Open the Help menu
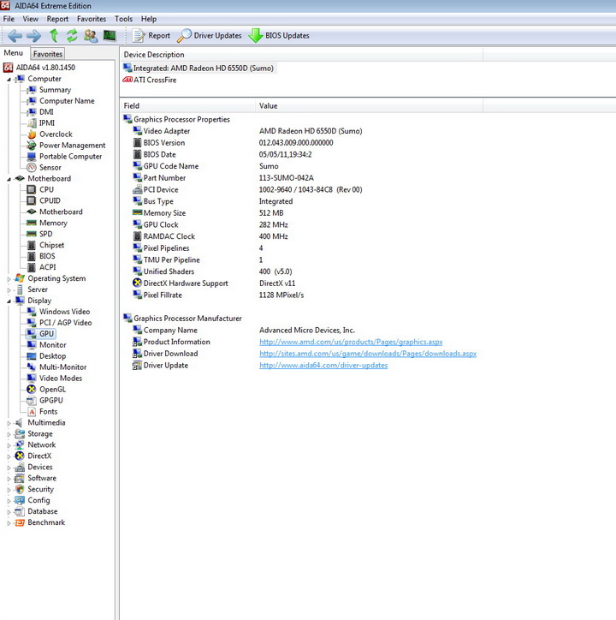Image resolution: width=616 pixels, height=620 pixels. [149, 19]
